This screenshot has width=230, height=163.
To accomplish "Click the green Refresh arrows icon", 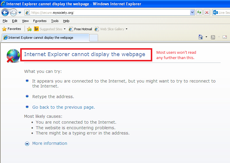I will [x=199, y=12].
